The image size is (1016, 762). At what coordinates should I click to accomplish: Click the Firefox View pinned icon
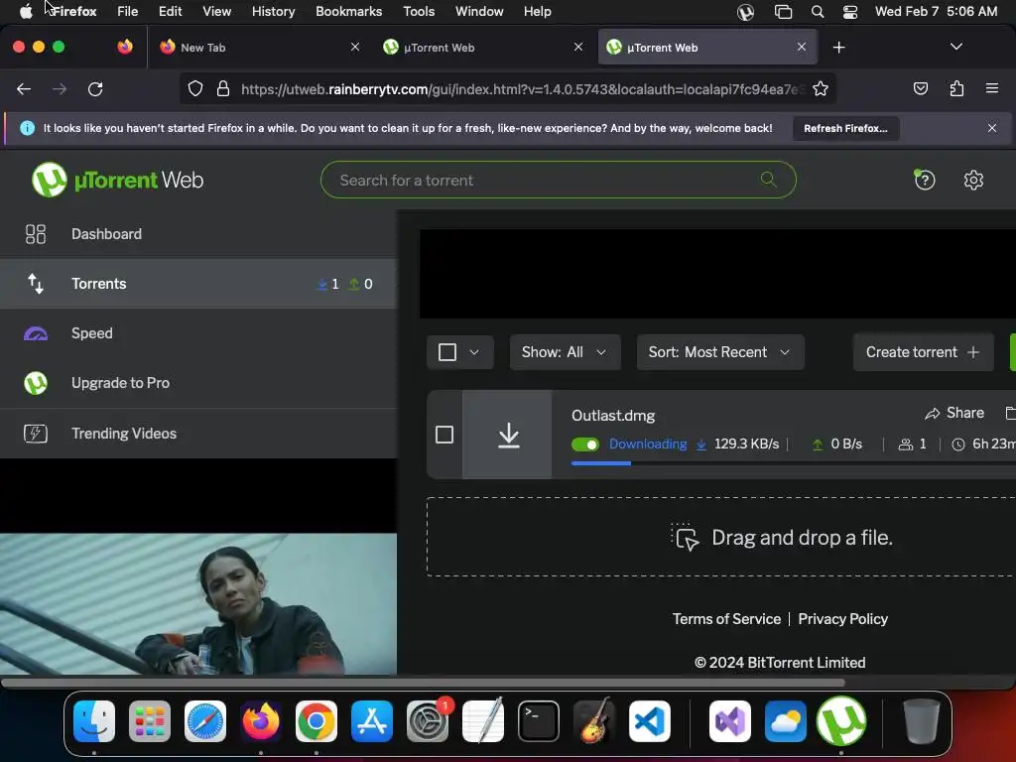pos(124,47)
